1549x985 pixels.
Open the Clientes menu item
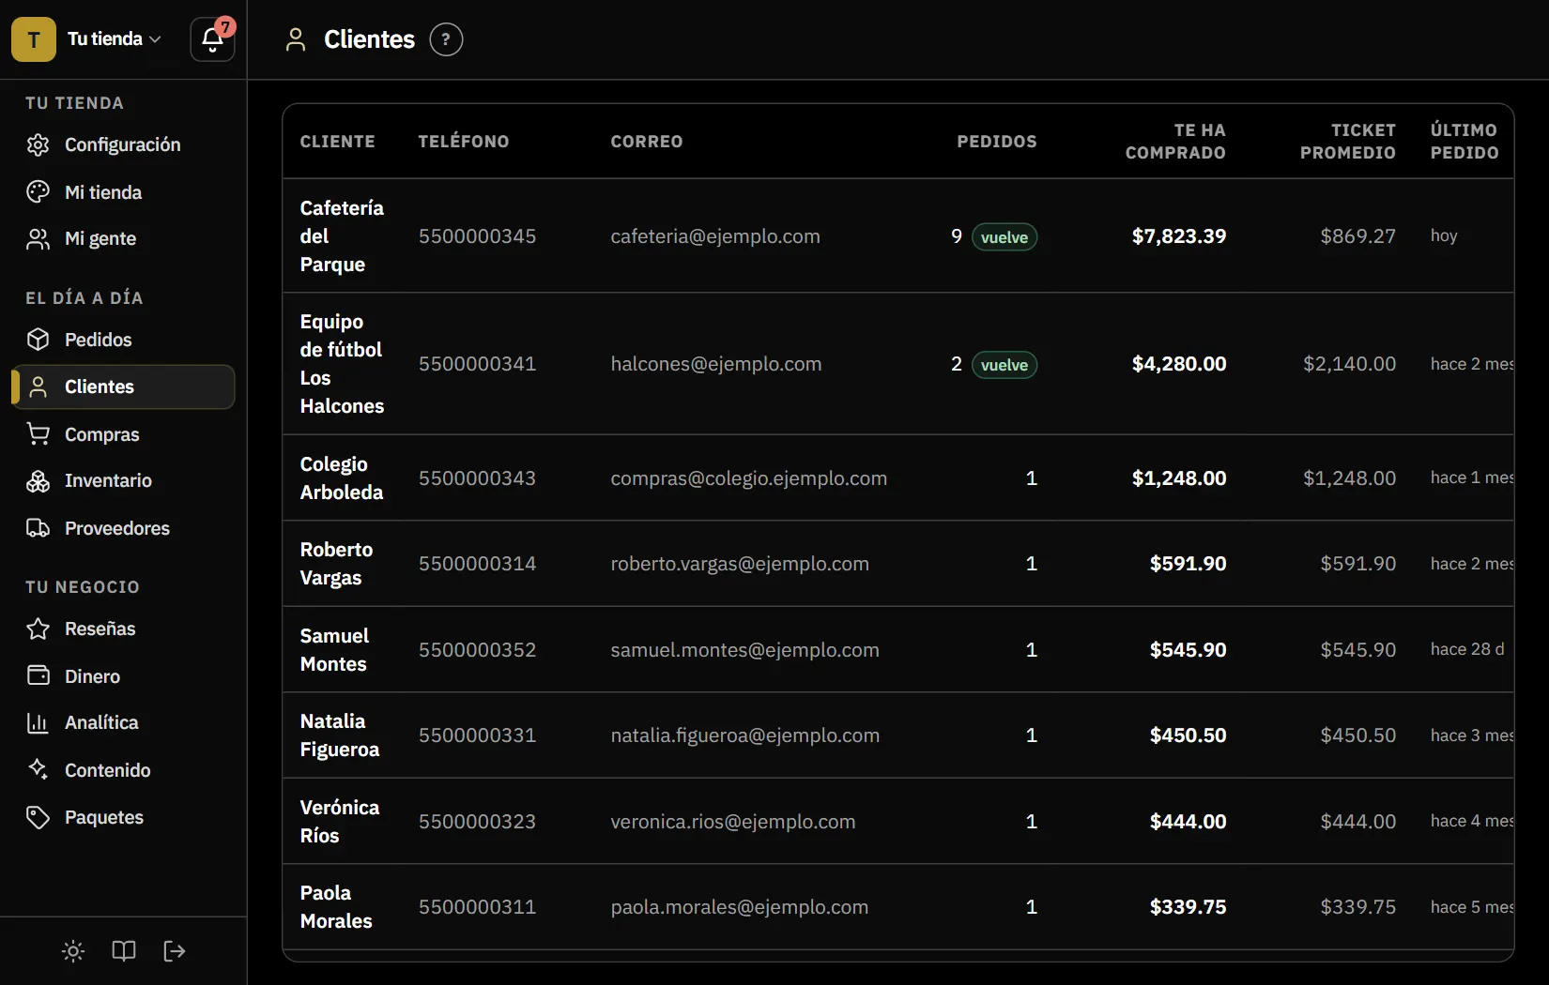coord(123,386)
